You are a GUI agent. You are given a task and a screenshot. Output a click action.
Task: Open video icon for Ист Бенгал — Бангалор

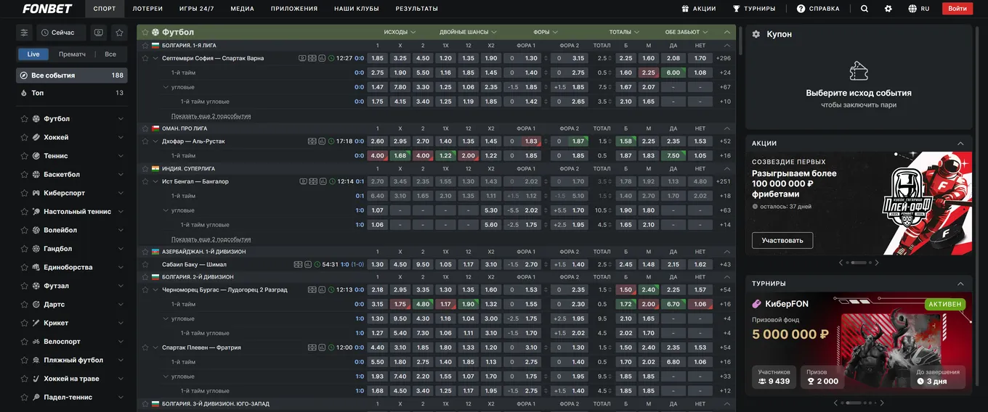coord(304,181)
